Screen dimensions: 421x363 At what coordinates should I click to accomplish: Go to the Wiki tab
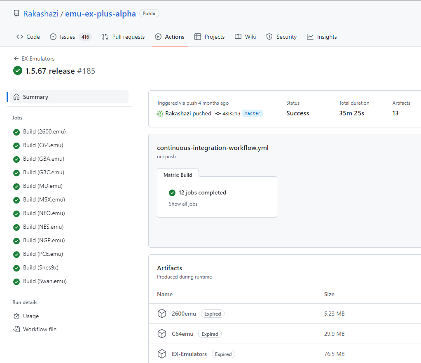coord(246,37)
